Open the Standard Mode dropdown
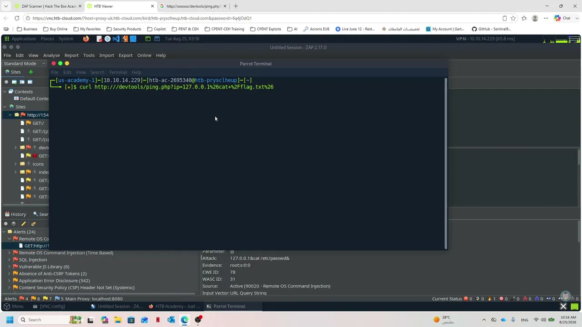The width and height of the screenshot is (582, 327). point(24,64)
